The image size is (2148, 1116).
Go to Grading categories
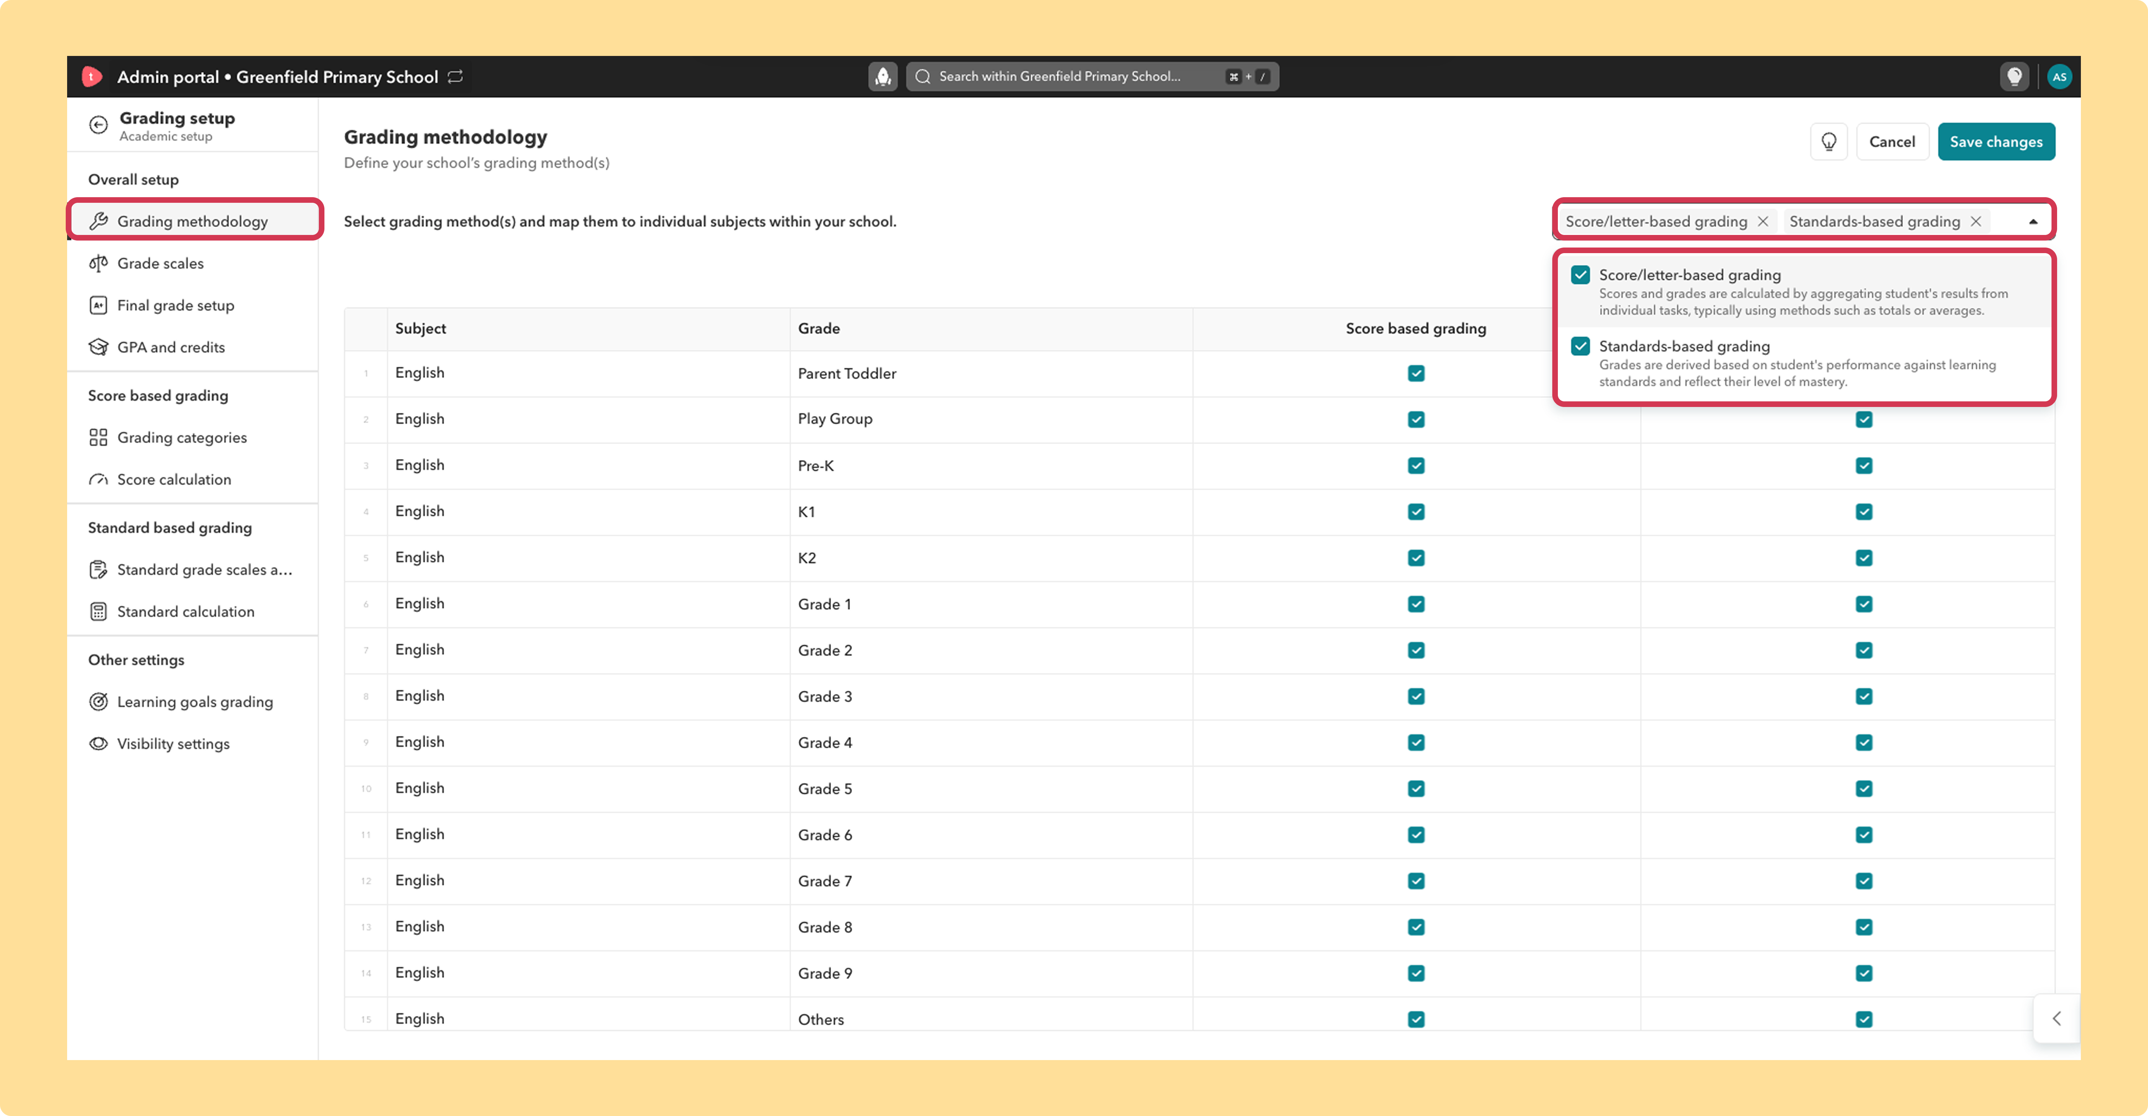coord(193,438)
